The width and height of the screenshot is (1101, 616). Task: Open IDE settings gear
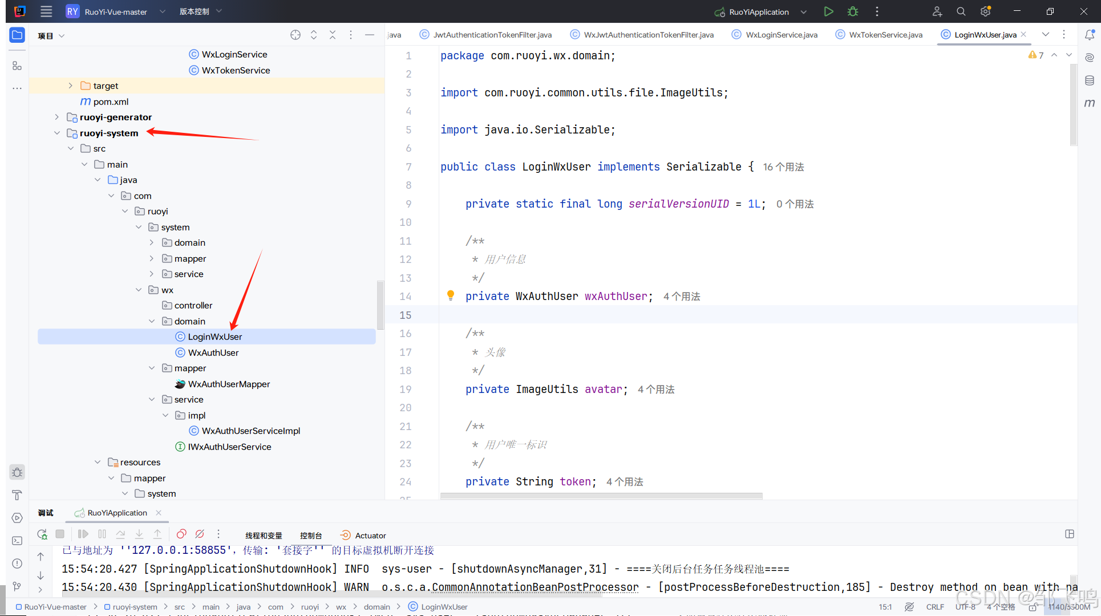click(985, 11)
